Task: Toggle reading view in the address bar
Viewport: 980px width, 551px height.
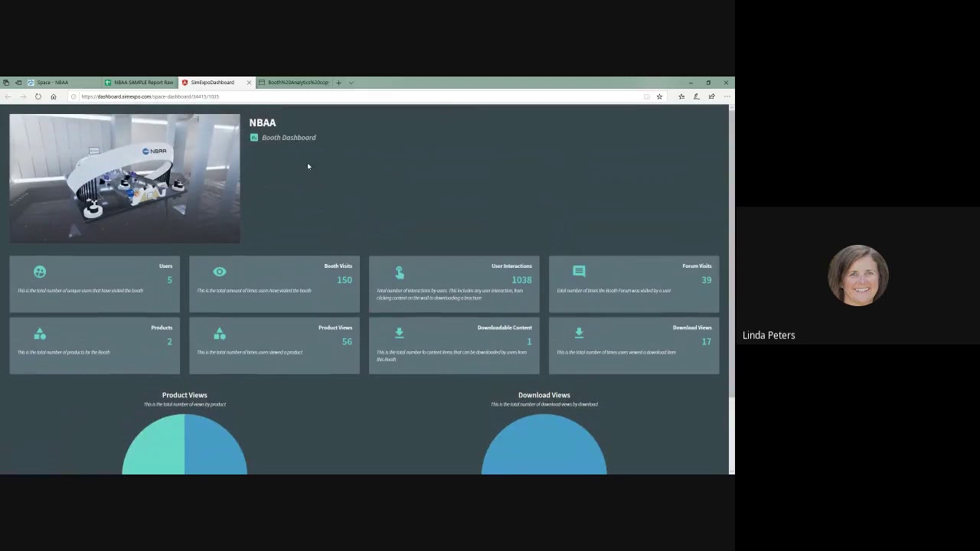Action: pos(647,96)
